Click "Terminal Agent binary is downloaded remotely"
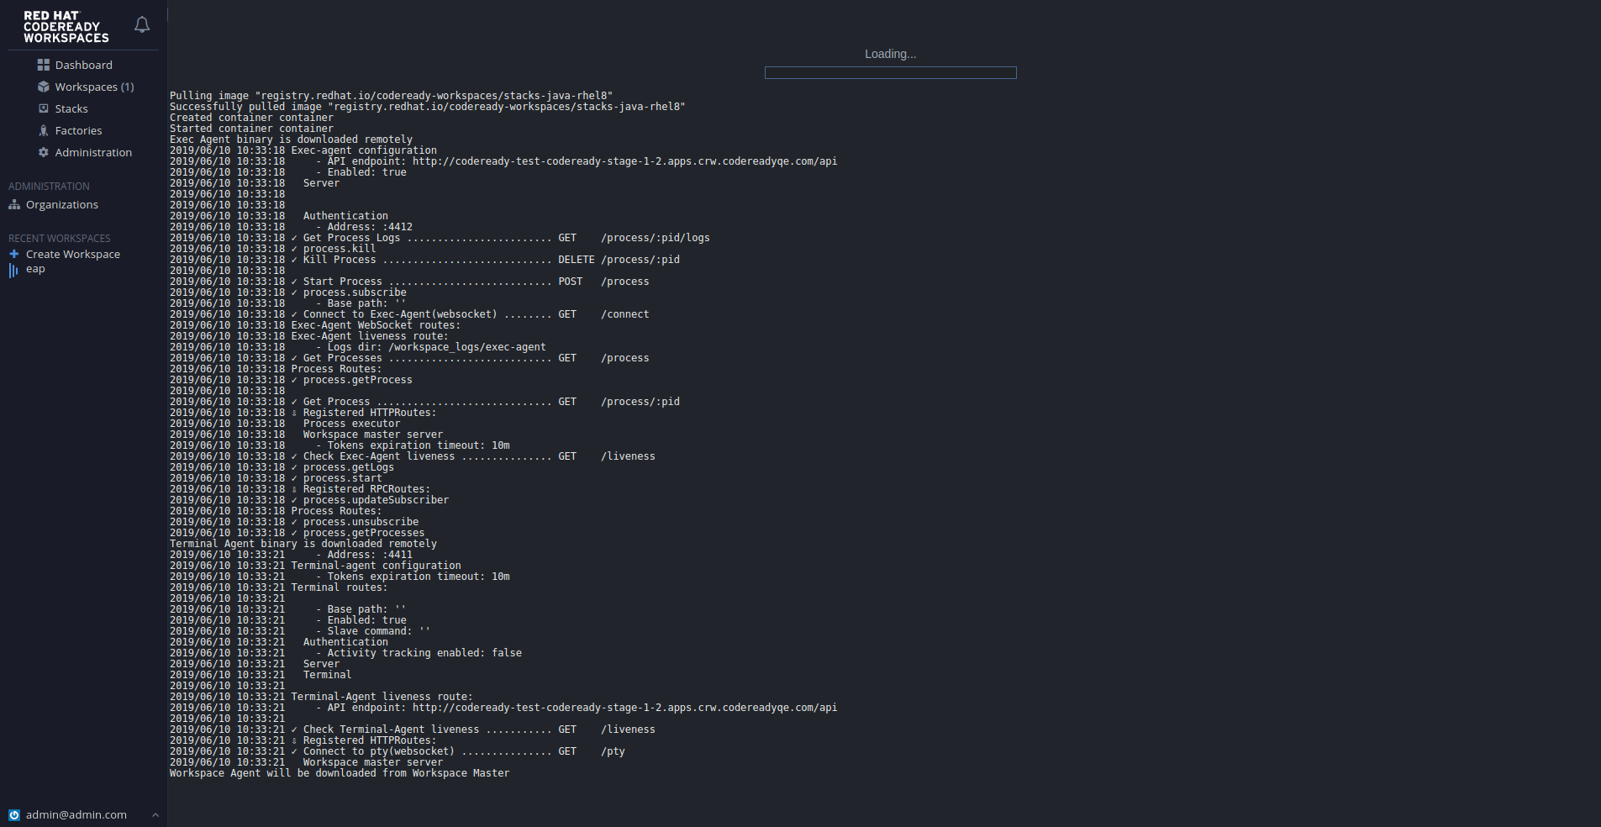 pos(303,544)
